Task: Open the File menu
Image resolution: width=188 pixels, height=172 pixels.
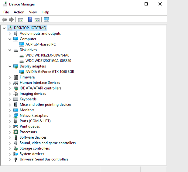Action: (6, 12)
